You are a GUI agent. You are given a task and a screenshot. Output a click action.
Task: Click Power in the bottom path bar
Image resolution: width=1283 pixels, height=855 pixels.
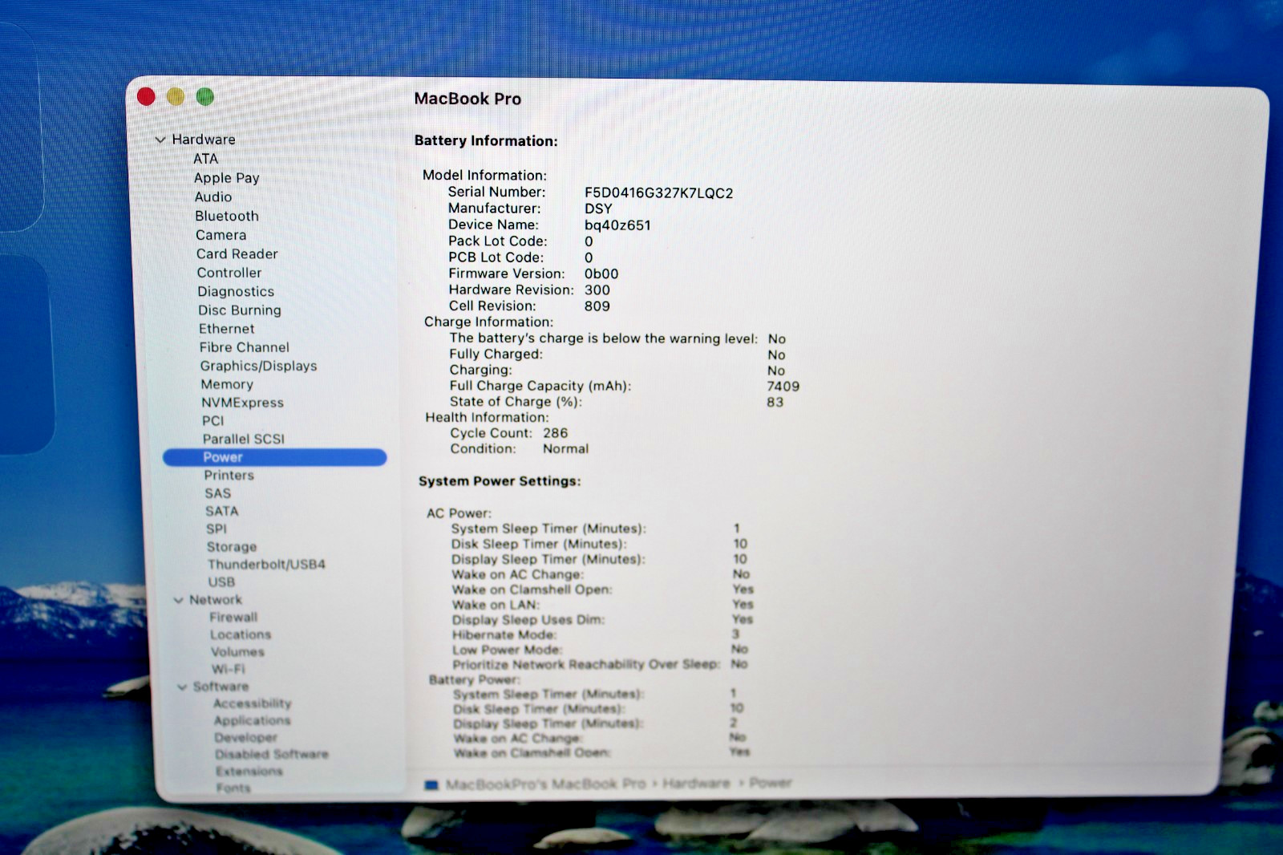[x=771, y=782]
